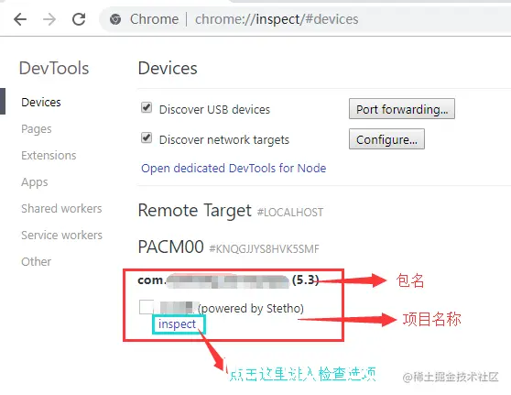Image resolution: width=511 pixels, height=395 pixels.
Task: Open dedicated DevTools for Node link
Action: (x=234, y=169)
